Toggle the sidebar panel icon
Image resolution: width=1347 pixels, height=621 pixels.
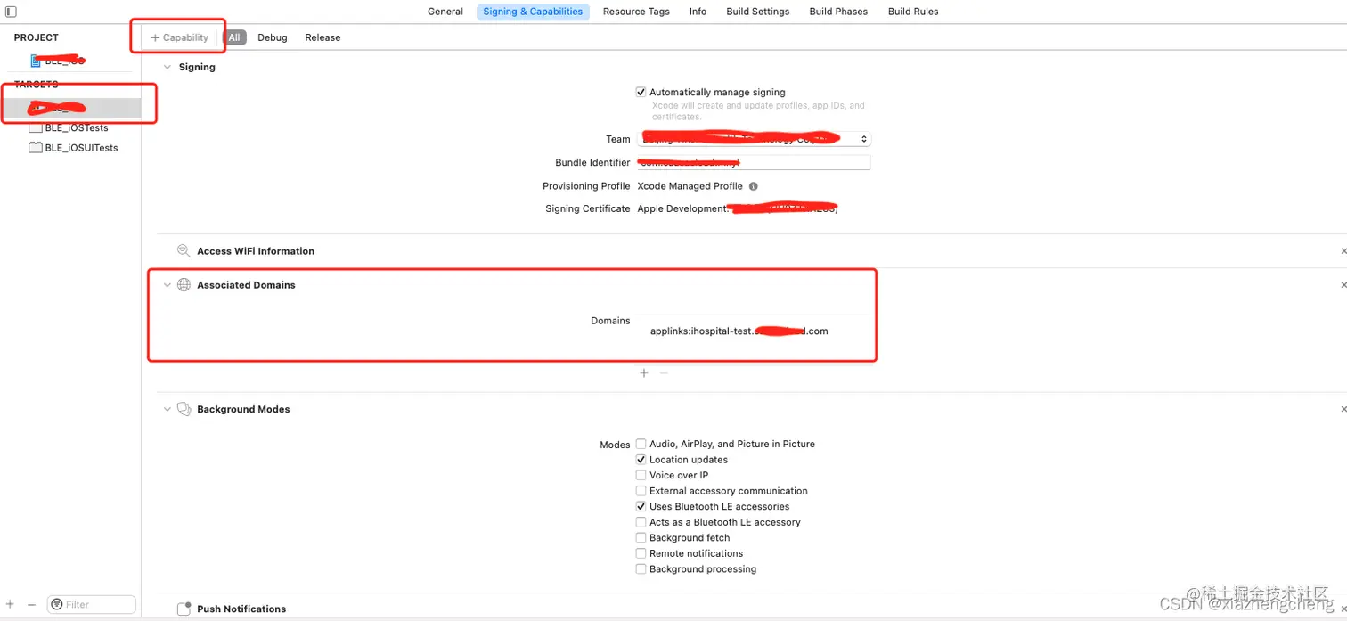tap(11, 12)
